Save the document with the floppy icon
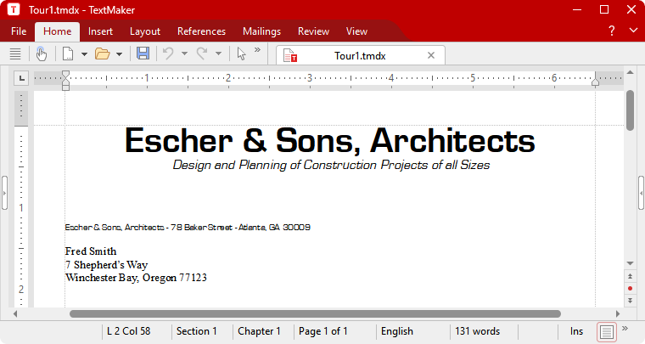The image size is (645, 344). coord(143,54)
